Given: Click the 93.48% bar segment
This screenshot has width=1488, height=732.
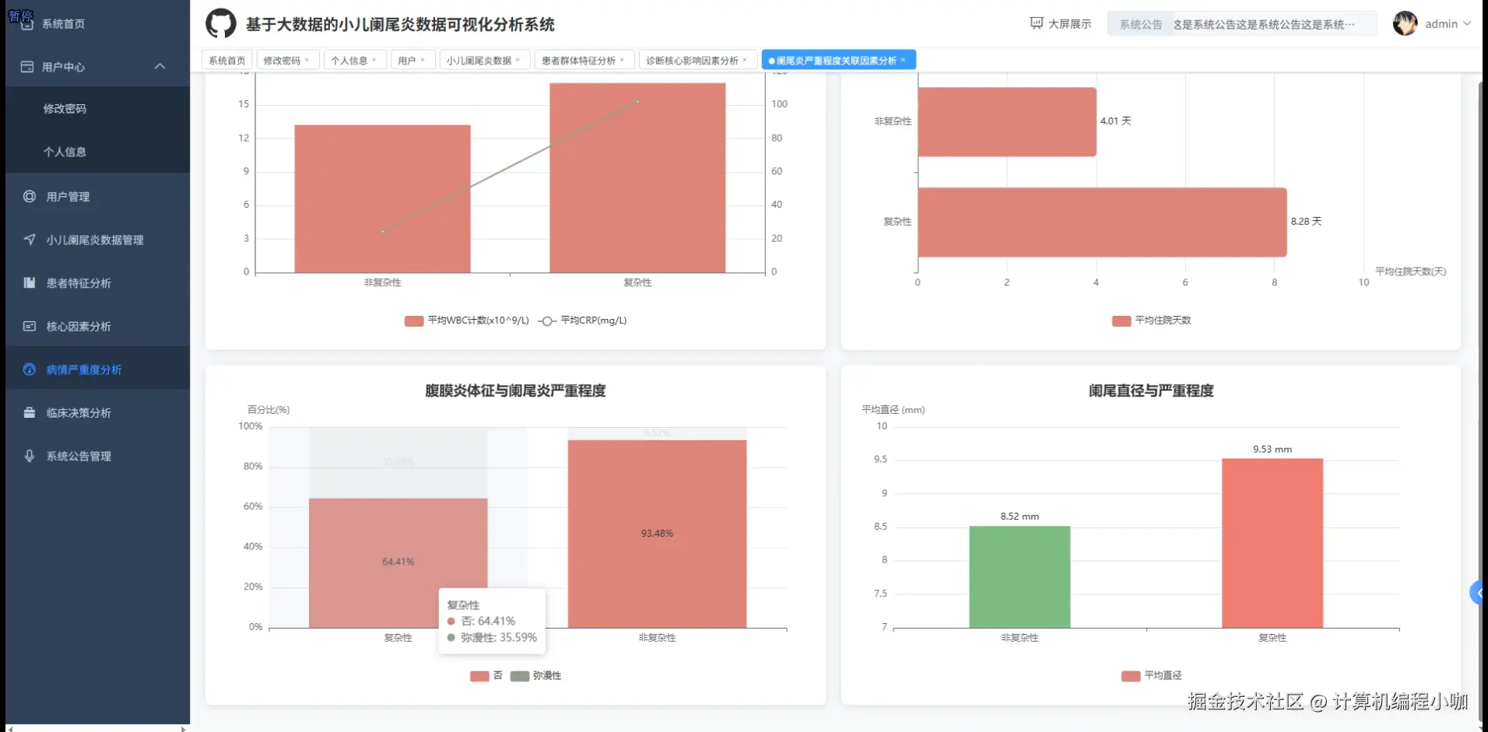Looking at the screenshot, I should click(657, 534).
